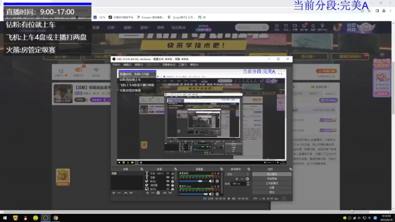395x222 pixels.
Task: Open 场景集合(S) menu in OBS
Action: coord(169,65)
